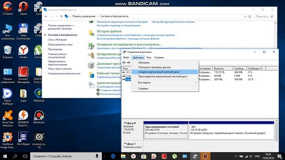Launch Daum PotPlayer desktop icon

coord(8,97)
